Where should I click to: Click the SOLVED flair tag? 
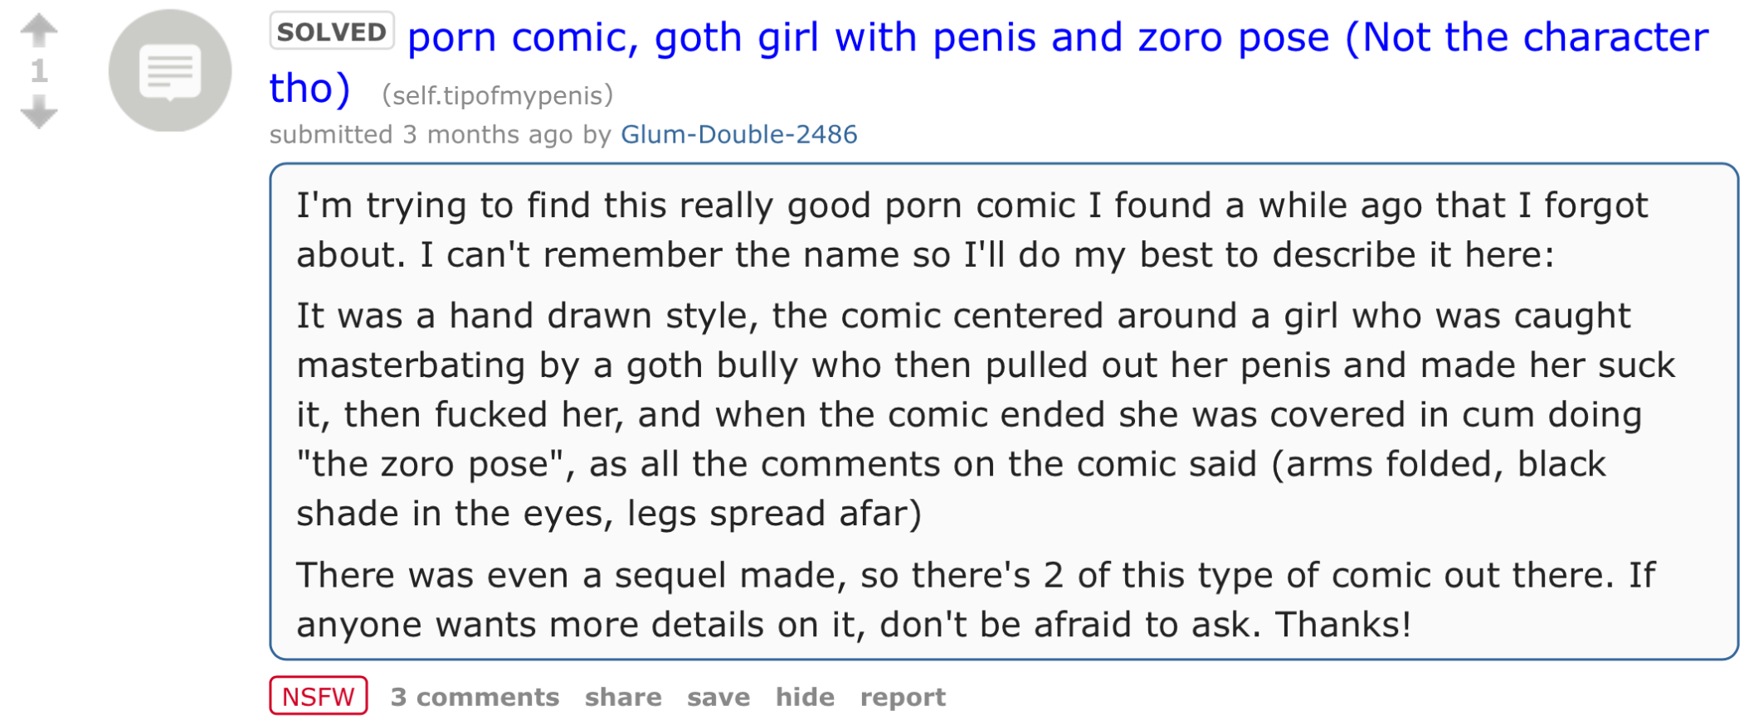331,31
